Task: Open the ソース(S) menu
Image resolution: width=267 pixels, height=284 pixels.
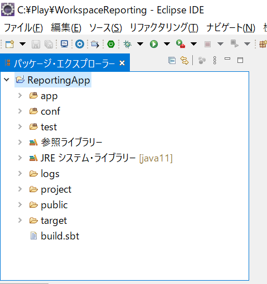Action: pos(105,28)
